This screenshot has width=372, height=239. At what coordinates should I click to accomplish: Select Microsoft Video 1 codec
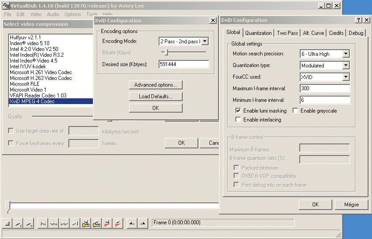tap(51, 90)
